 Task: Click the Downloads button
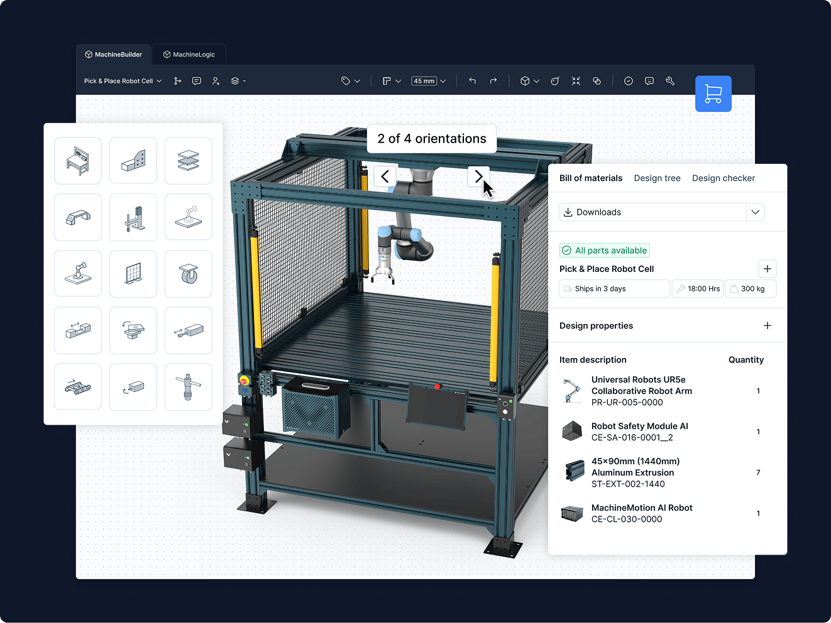[653, 212]
